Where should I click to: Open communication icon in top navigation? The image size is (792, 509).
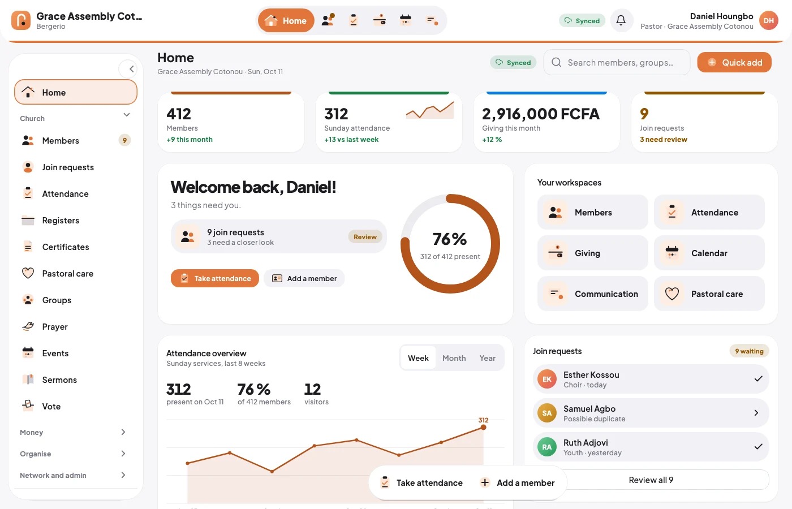tap(432, 20)
